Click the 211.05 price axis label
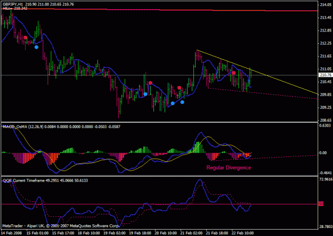 (326, 69)
